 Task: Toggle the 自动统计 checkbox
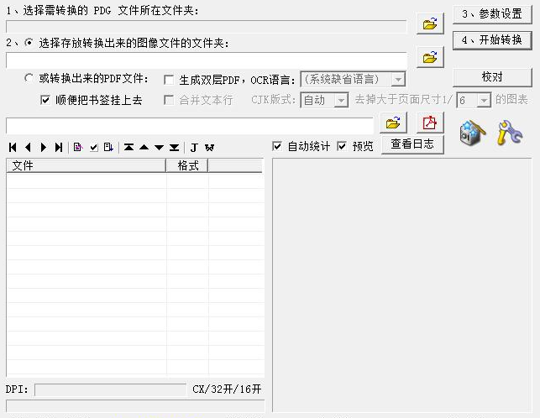click(x=277, y=146)
